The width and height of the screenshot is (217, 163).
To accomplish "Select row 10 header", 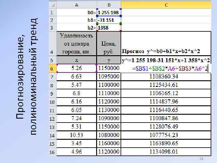I will click(52, 102).
